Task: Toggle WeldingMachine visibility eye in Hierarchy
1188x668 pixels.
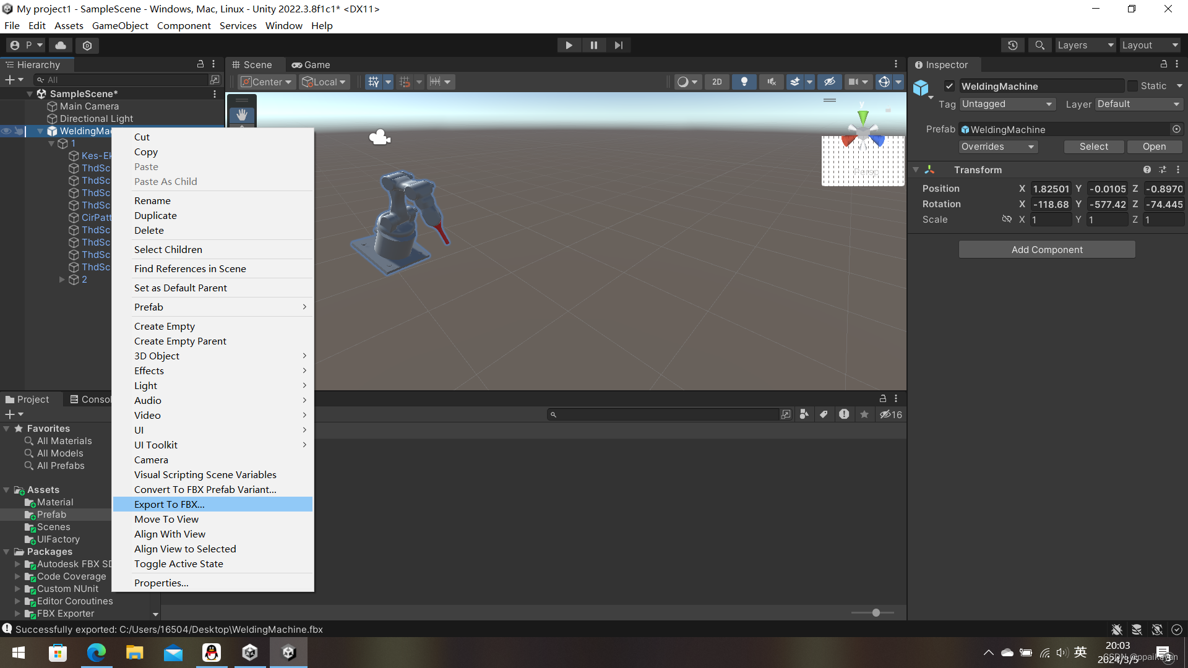Action: (6, 131)
